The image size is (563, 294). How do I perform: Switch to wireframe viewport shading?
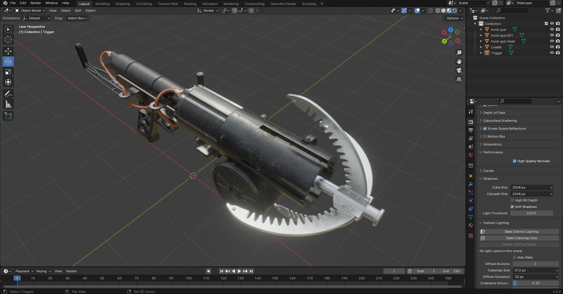438,11
